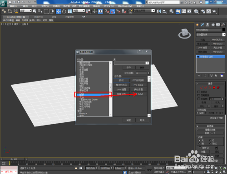
Task: Click the OK button in the dialog
Action: (129, 120)
